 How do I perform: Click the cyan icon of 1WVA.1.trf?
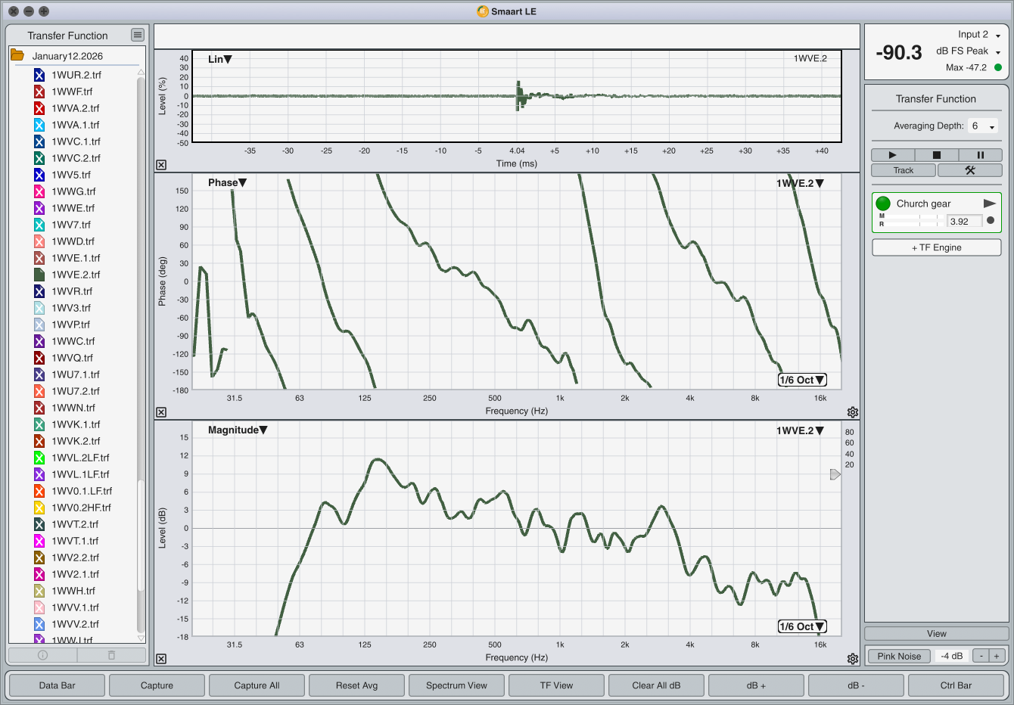[x=39, y=125]
